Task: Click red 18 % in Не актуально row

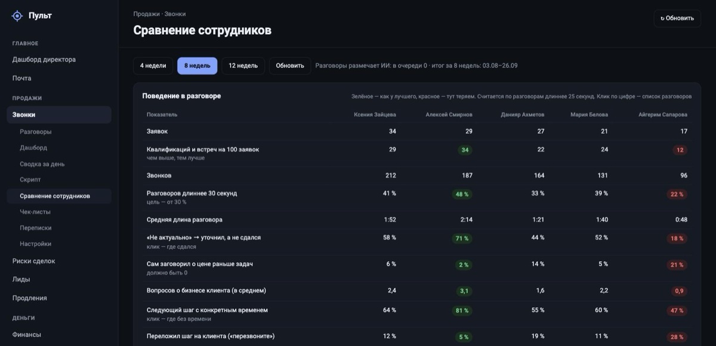Action: 677,238
